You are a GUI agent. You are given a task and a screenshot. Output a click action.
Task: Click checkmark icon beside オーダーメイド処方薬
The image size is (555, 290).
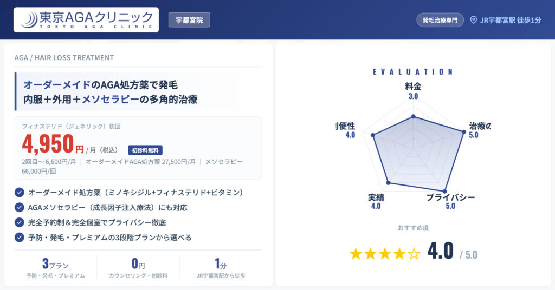point(20,192)
